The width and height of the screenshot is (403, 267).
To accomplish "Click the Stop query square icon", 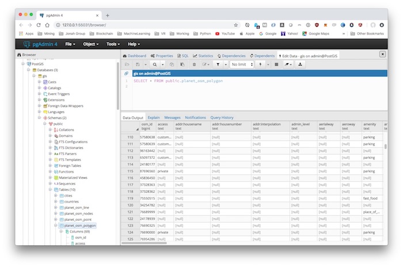I will [x=276, y=64].
